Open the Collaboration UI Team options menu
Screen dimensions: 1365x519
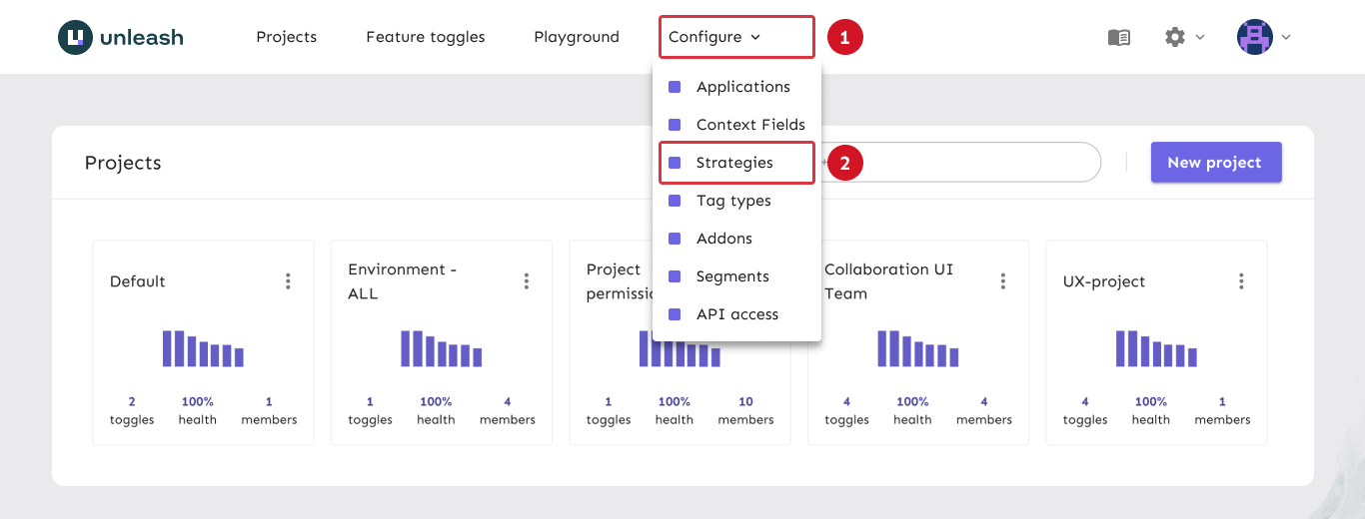(x=1003, y=281)
